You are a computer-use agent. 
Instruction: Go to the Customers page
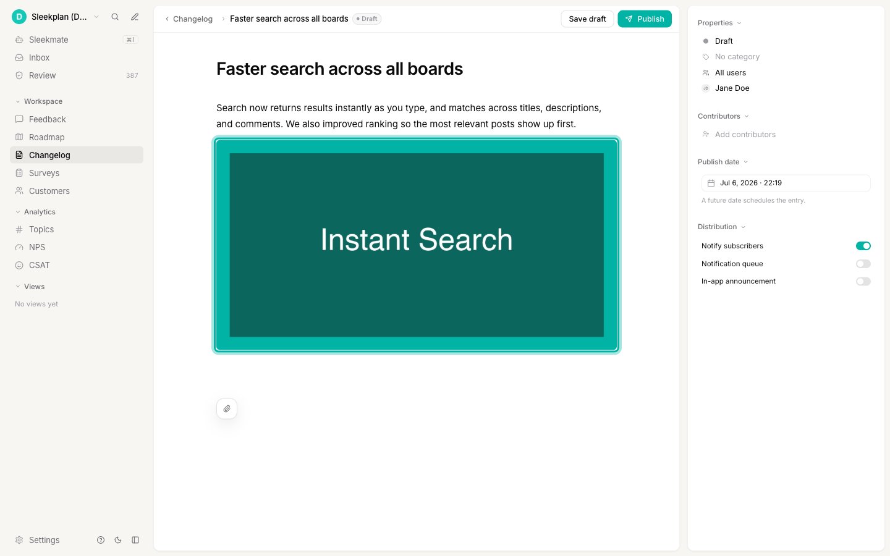point(77,191)
